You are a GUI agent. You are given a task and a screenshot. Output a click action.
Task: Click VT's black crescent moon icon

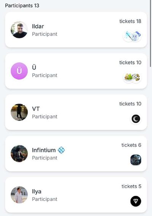136,119
